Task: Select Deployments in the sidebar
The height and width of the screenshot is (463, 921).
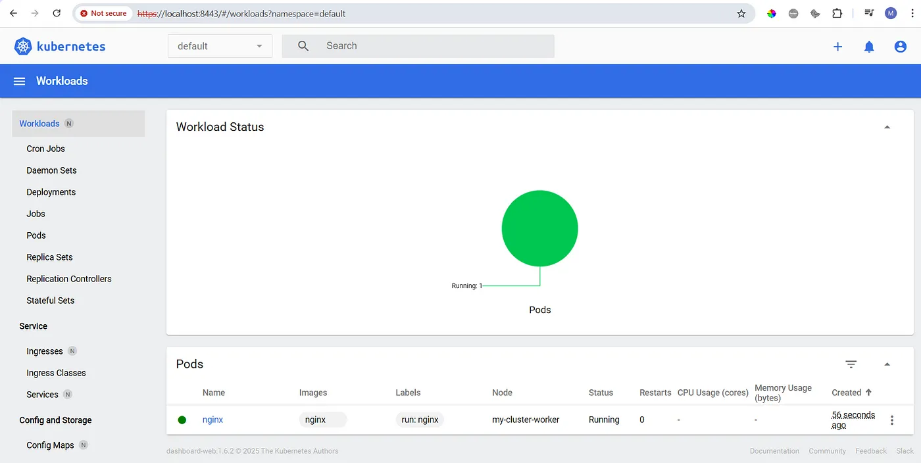Action: (51, 192)
